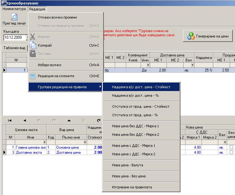
Task: Click the next record navigator arrow
Action: tap(39, 120)
